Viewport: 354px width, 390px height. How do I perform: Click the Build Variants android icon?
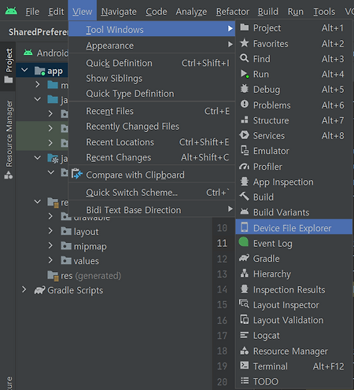245,212
